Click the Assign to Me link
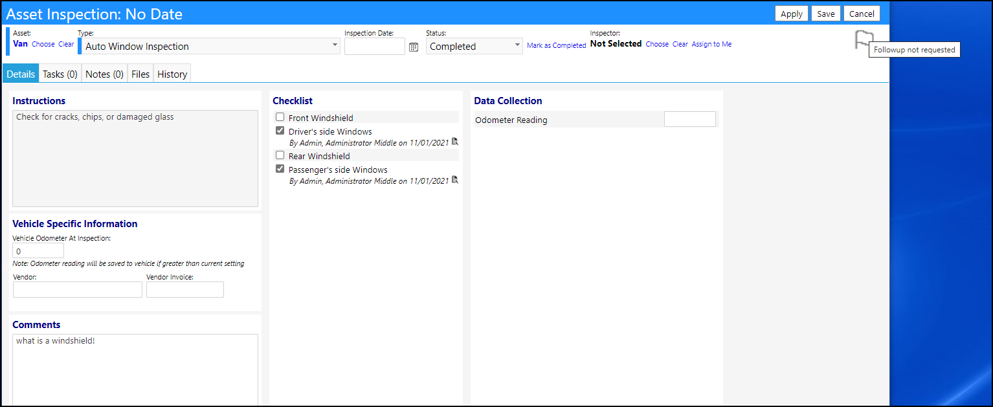The width and height of the screenshot is (993, 407). 712,44
